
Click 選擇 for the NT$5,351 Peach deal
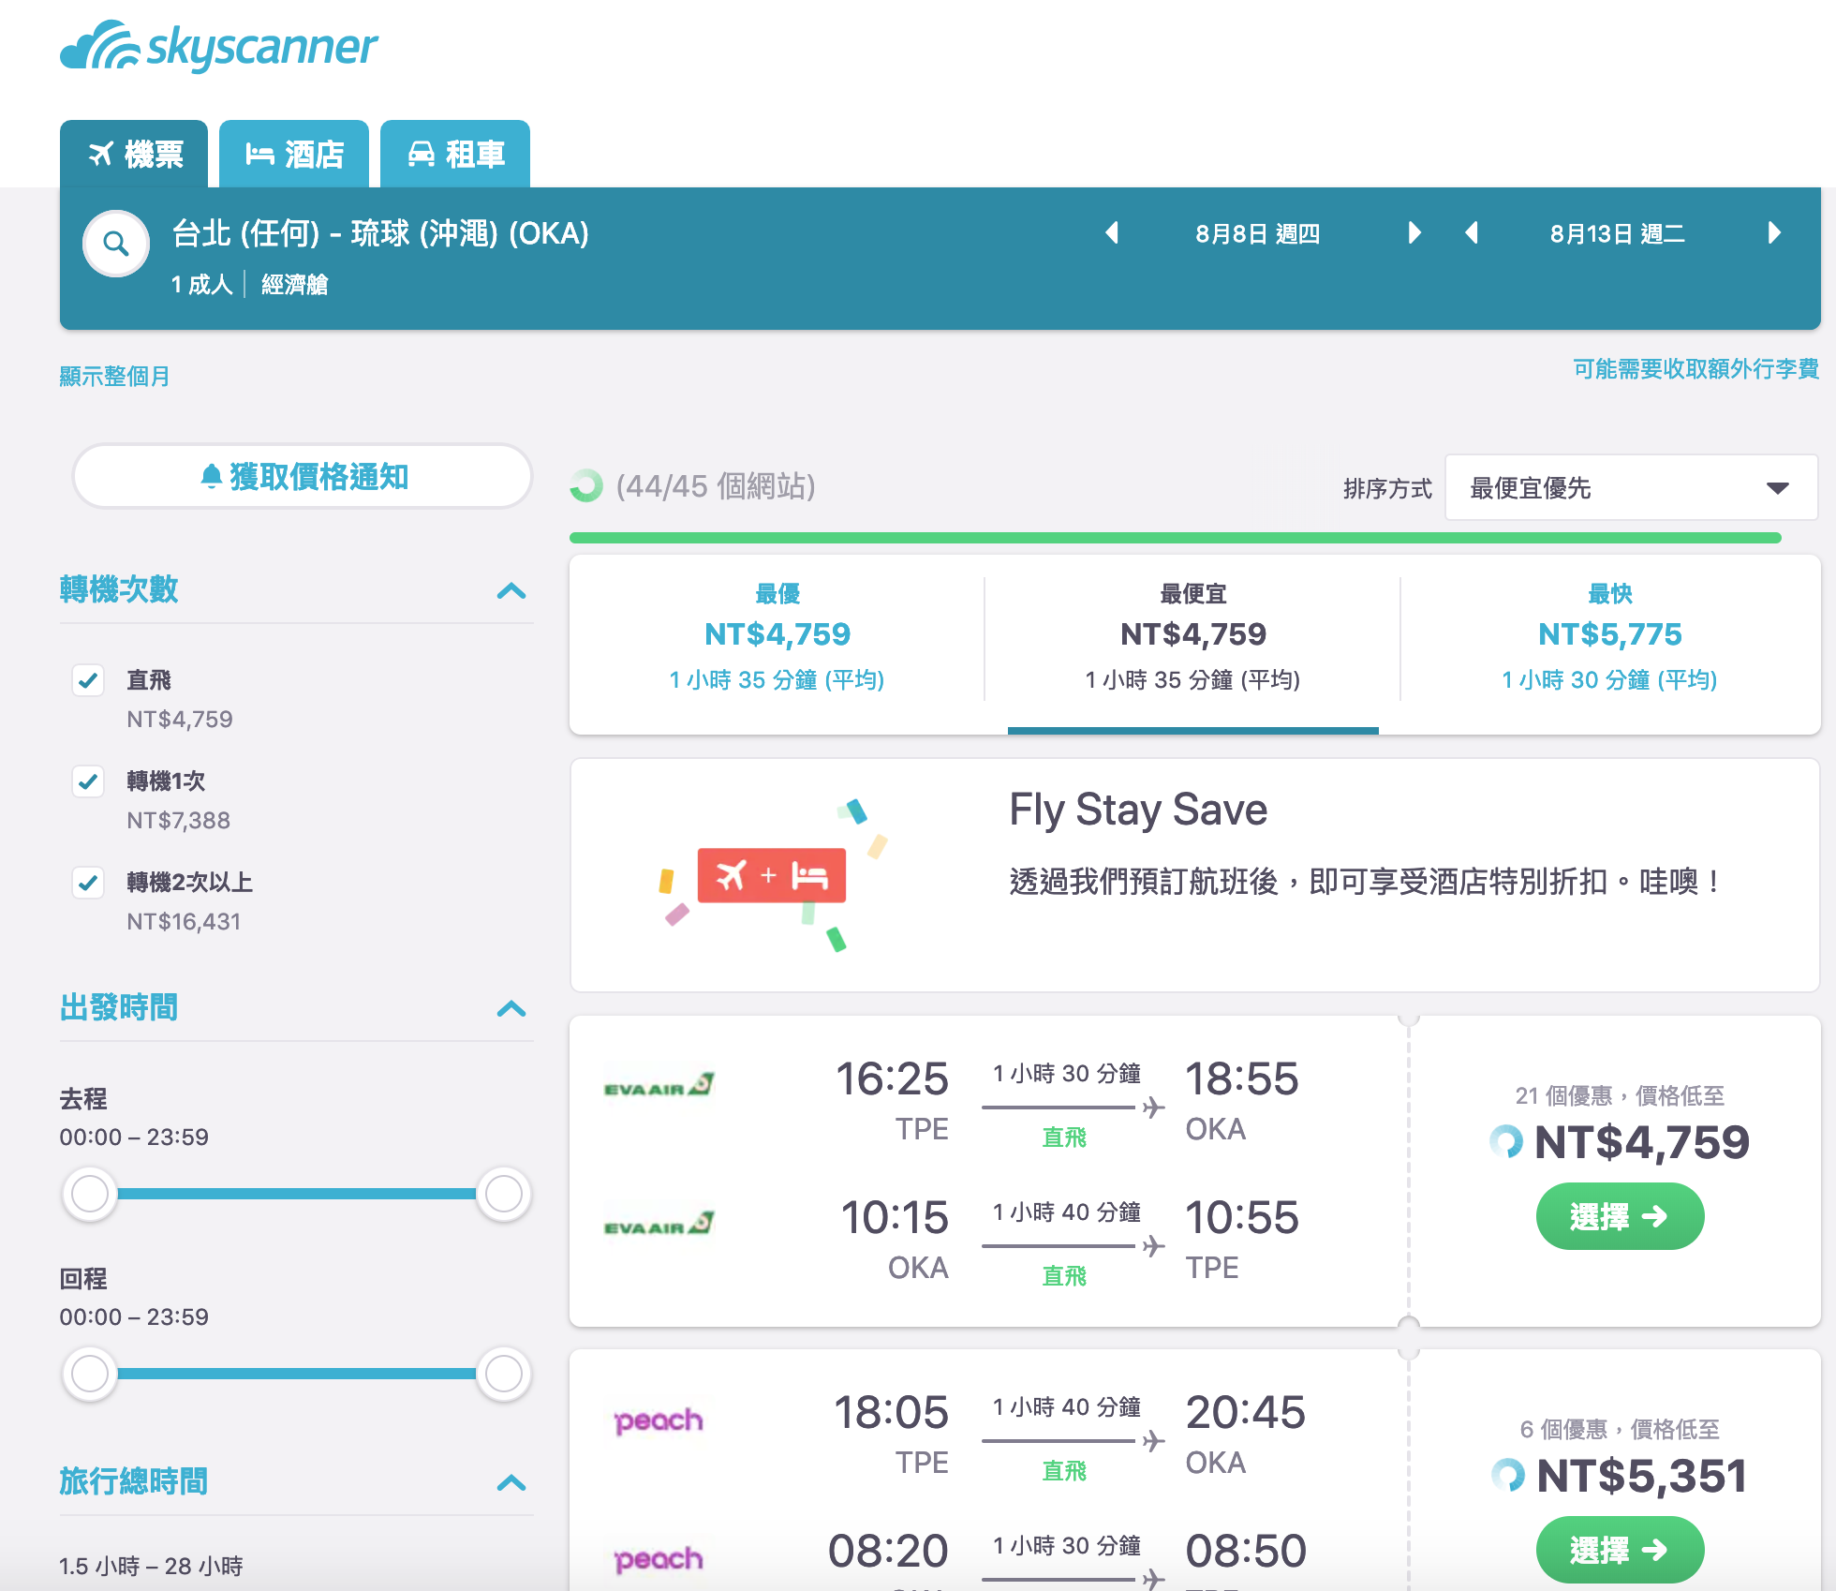click(x=1620, y=1550)
